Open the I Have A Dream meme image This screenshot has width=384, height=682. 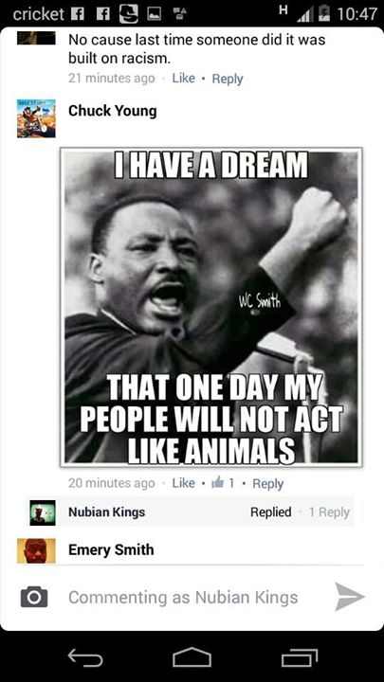coord(211,307)
